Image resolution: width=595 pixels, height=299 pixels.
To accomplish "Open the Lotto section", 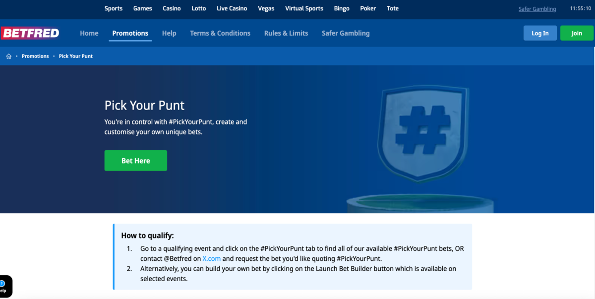I will pos(198,8).
